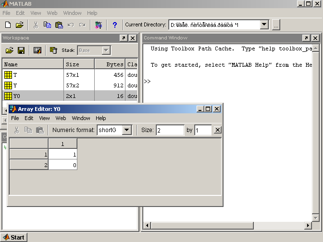
Task: Click the Class column header
Action: 132,64
